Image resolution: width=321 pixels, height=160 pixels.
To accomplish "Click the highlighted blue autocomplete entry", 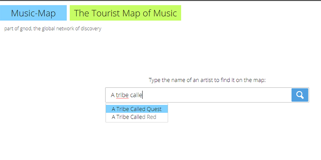I will point(137,109).
